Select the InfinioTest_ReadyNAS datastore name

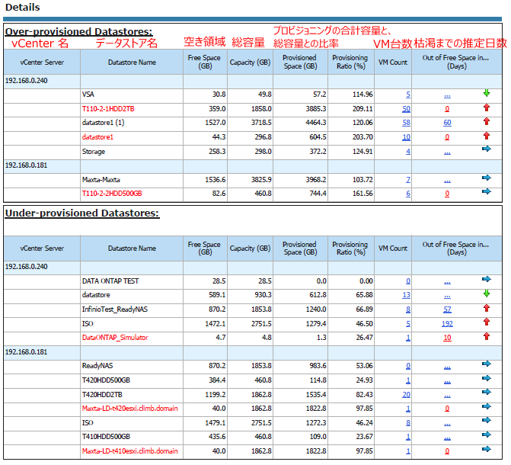pos(115,309)
